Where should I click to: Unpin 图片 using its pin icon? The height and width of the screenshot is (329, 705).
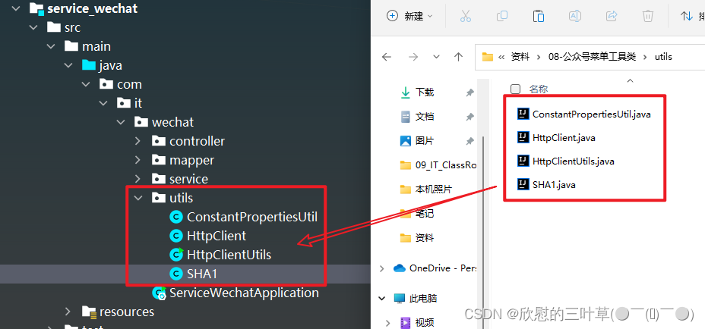point(469,141)
